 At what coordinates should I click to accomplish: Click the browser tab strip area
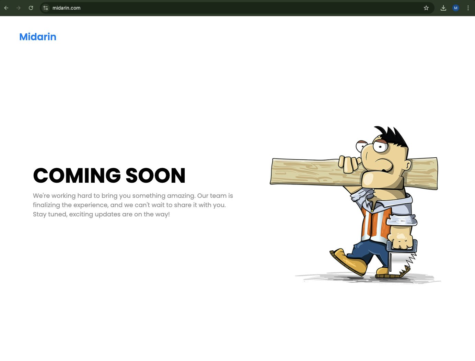tap(240, 2)
